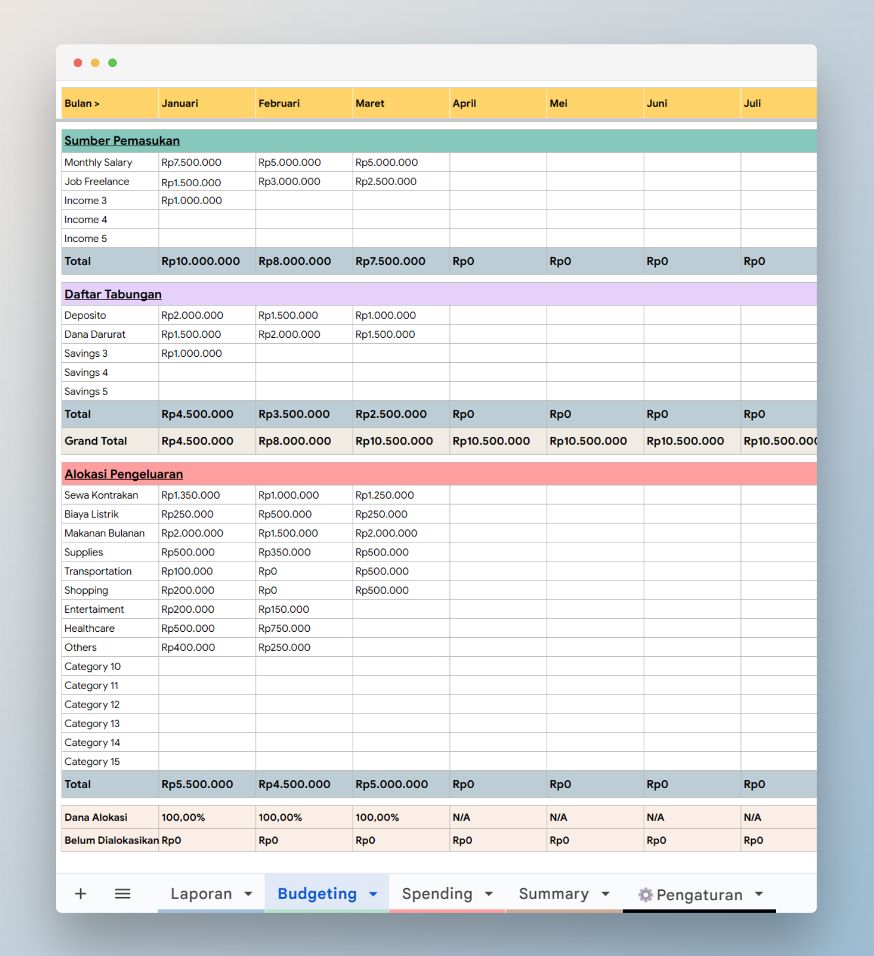Select Healthcare February cell Rp750.000
This screenshot has width=874, height=956.
pyautogui.click(x=304, y=628)
